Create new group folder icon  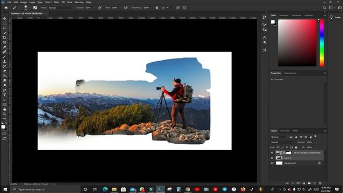(x=309, y=183)
